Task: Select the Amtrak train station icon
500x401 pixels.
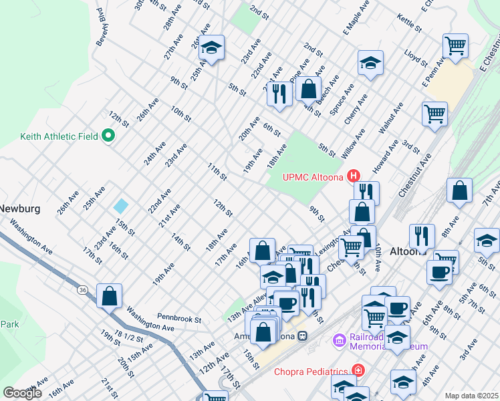Action: pyautogui.click(x=303, y=336)
